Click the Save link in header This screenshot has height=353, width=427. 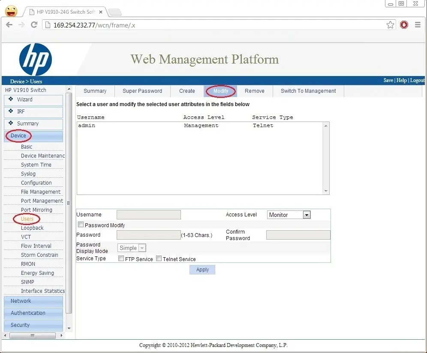(388, 80)
